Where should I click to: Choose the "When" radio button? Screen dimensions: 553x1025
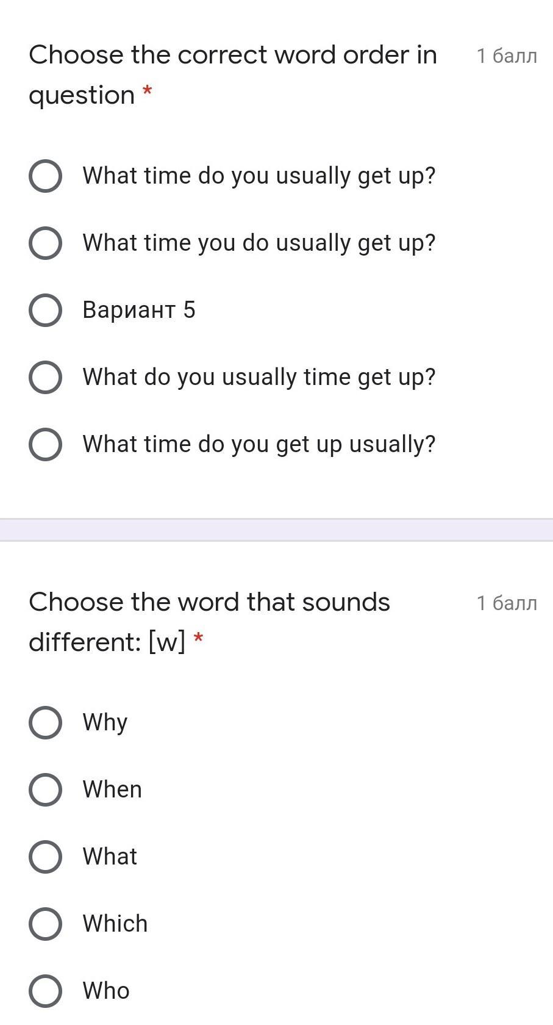(45, 790)
